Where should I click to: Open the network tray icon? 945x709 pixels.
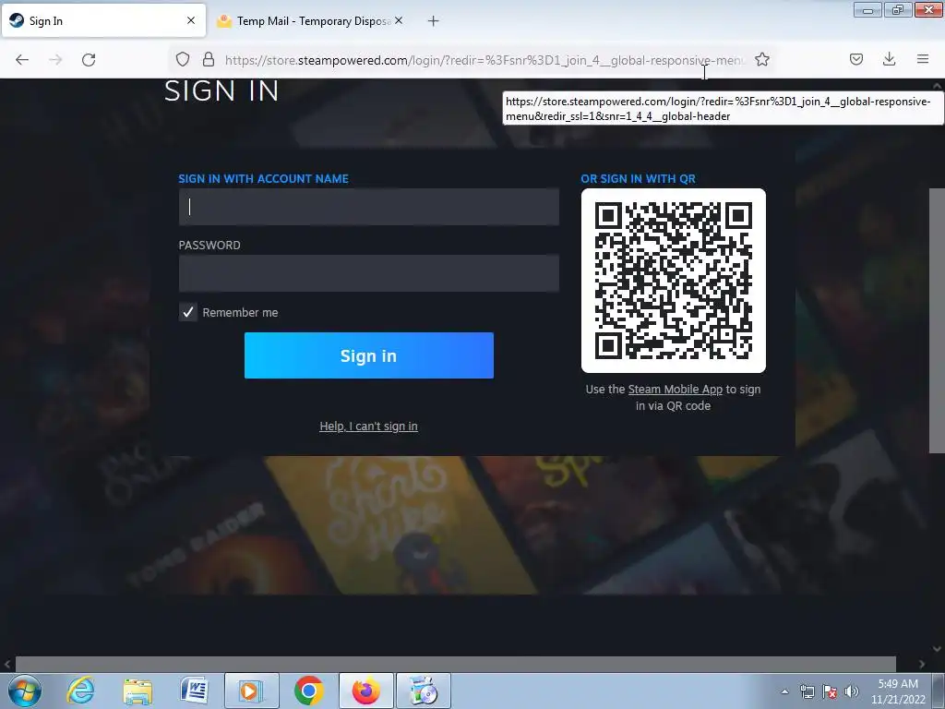(807, 692)
